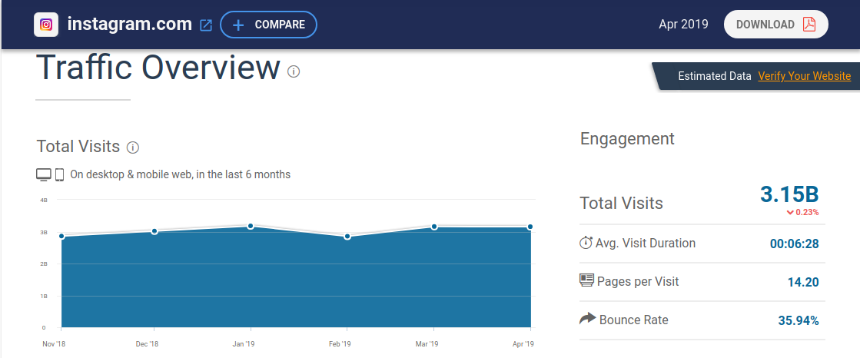The height and width of the screenshot is (358, 860).
Task: Click the plus icon in the Compare button
Action: pos(238,25)
